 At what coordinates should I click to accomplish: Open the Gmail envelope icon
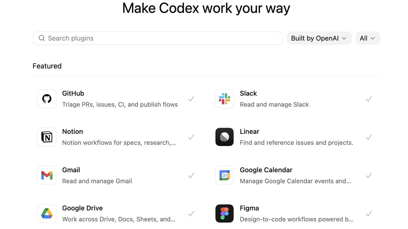[x=47, y=175]
